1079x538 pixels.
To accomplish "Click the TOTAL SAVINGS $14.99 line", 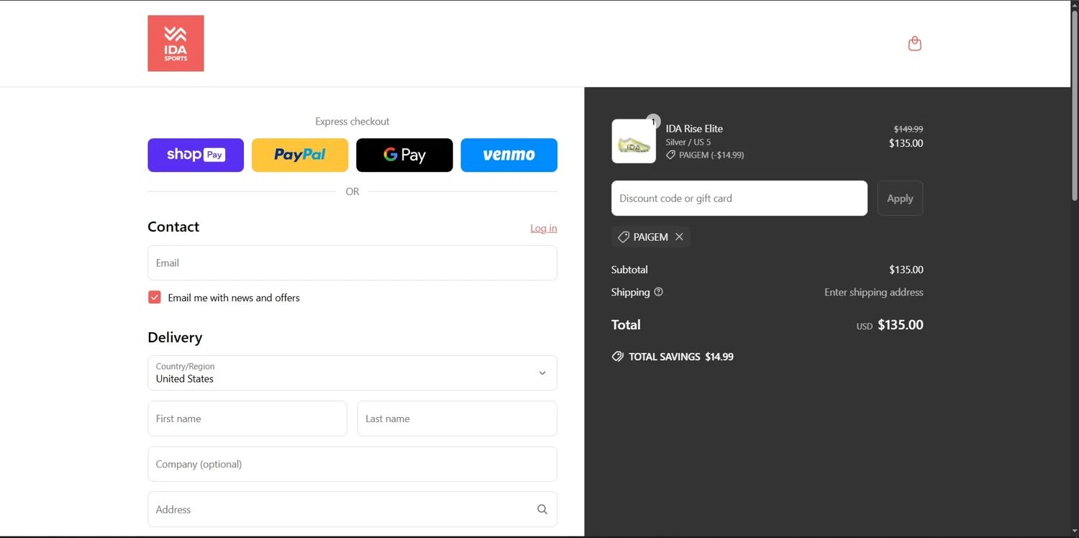I will click(673, 357).
